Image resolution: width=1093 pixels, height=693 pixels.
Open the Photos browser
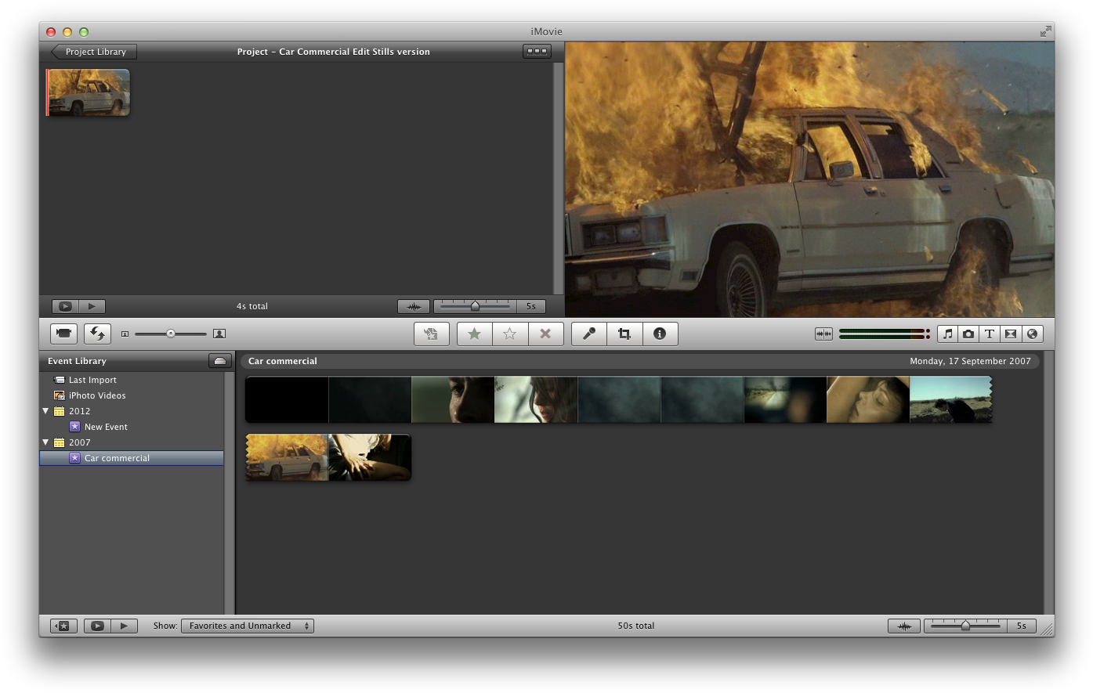pyautogui.click(x=968, y=334)
